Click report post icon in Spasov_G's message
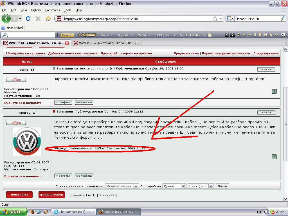Viewport: 288px width, 216px height. 274,157
